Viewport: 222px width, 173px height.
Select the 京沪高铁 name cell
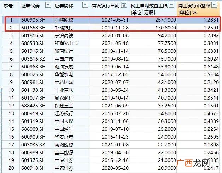64,35
